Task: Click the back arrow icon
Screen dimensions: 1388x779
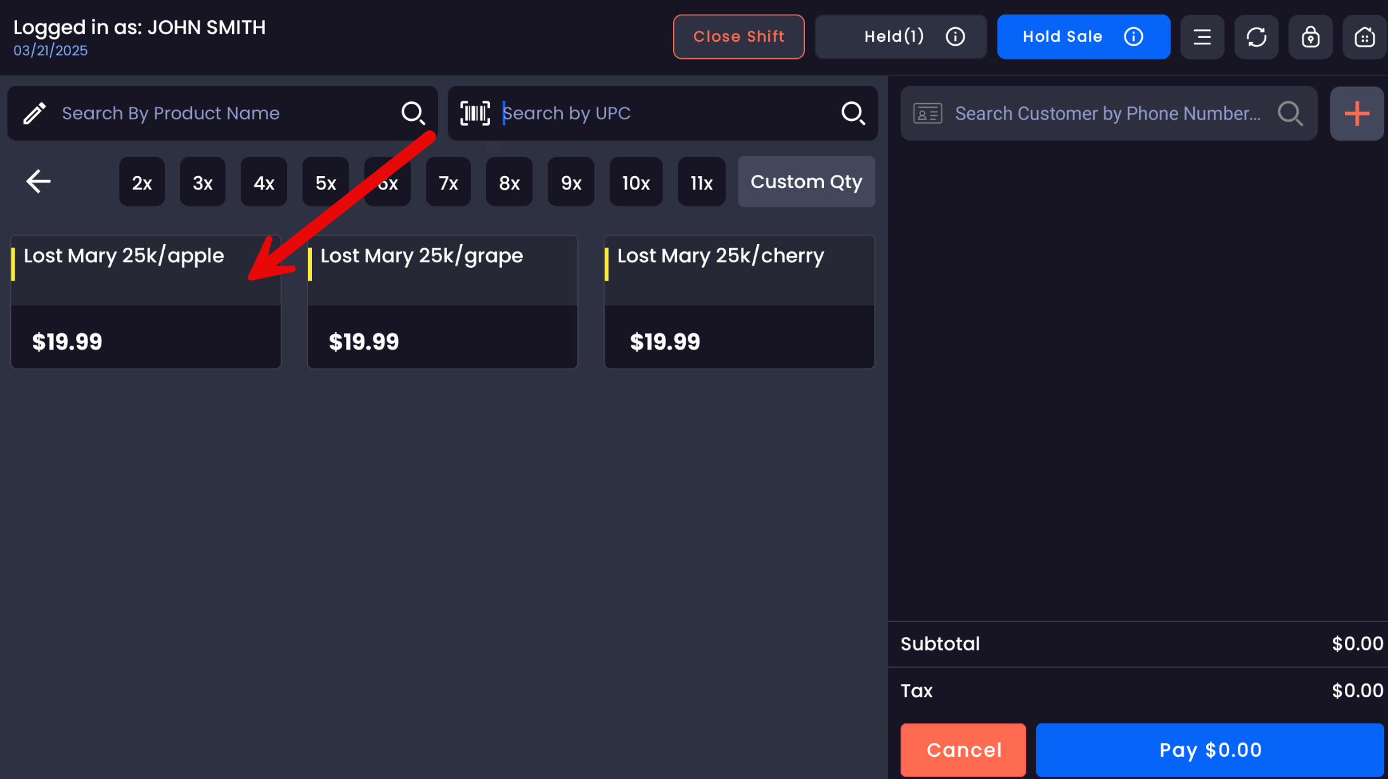Action: (38, 182)
